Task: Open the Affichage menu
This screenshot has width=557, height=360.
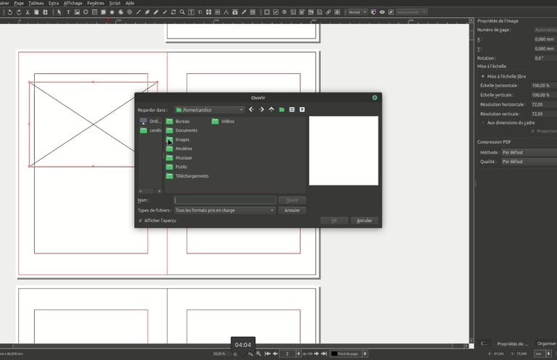Action: [x=73, y=3]
